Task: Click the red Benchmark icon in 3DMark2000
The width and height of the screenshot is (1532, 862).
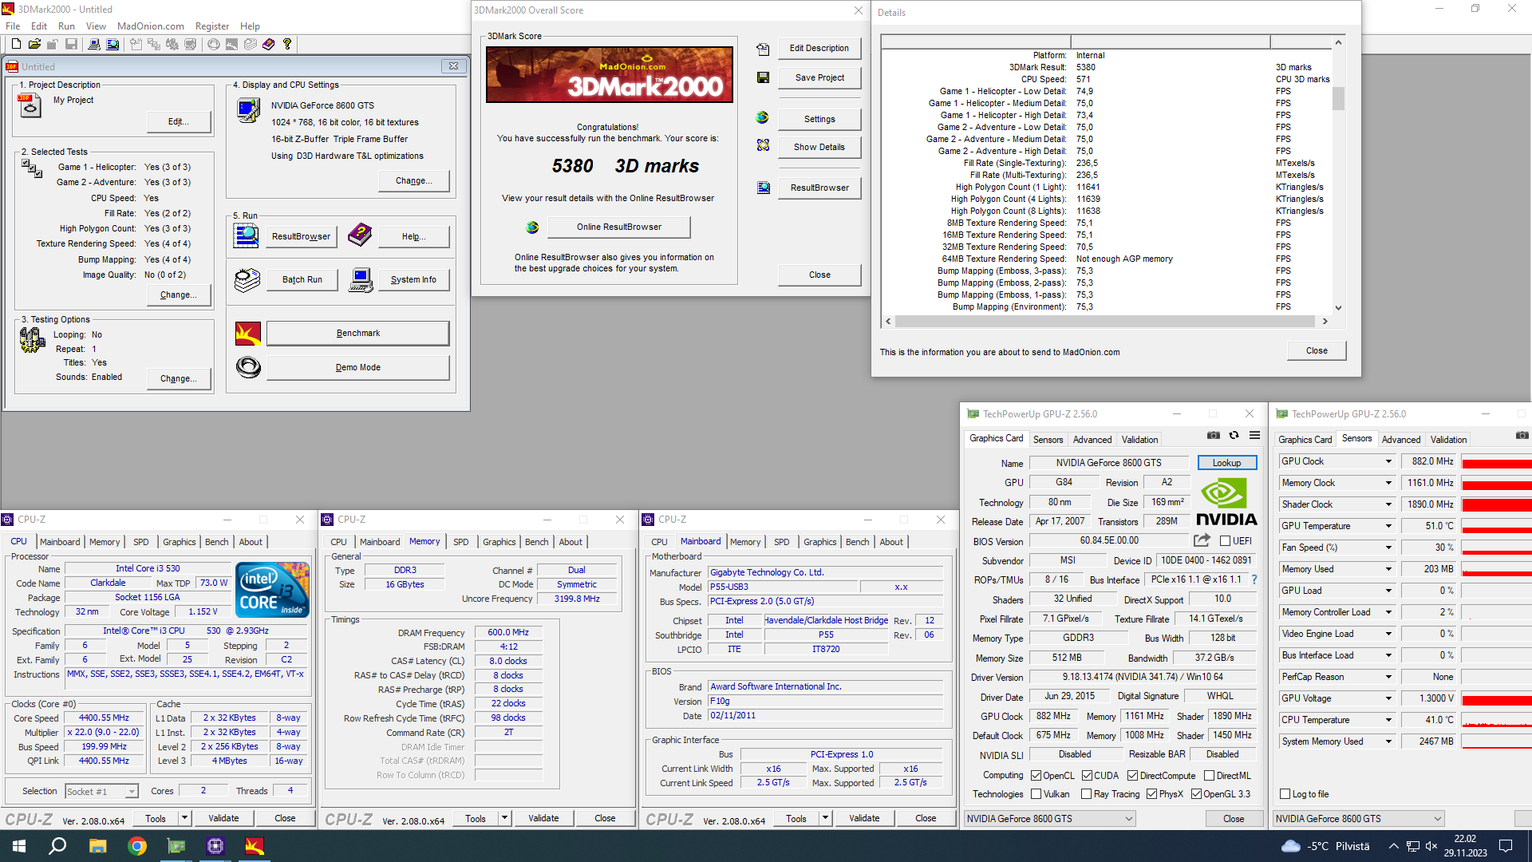Action: (248, 333)
